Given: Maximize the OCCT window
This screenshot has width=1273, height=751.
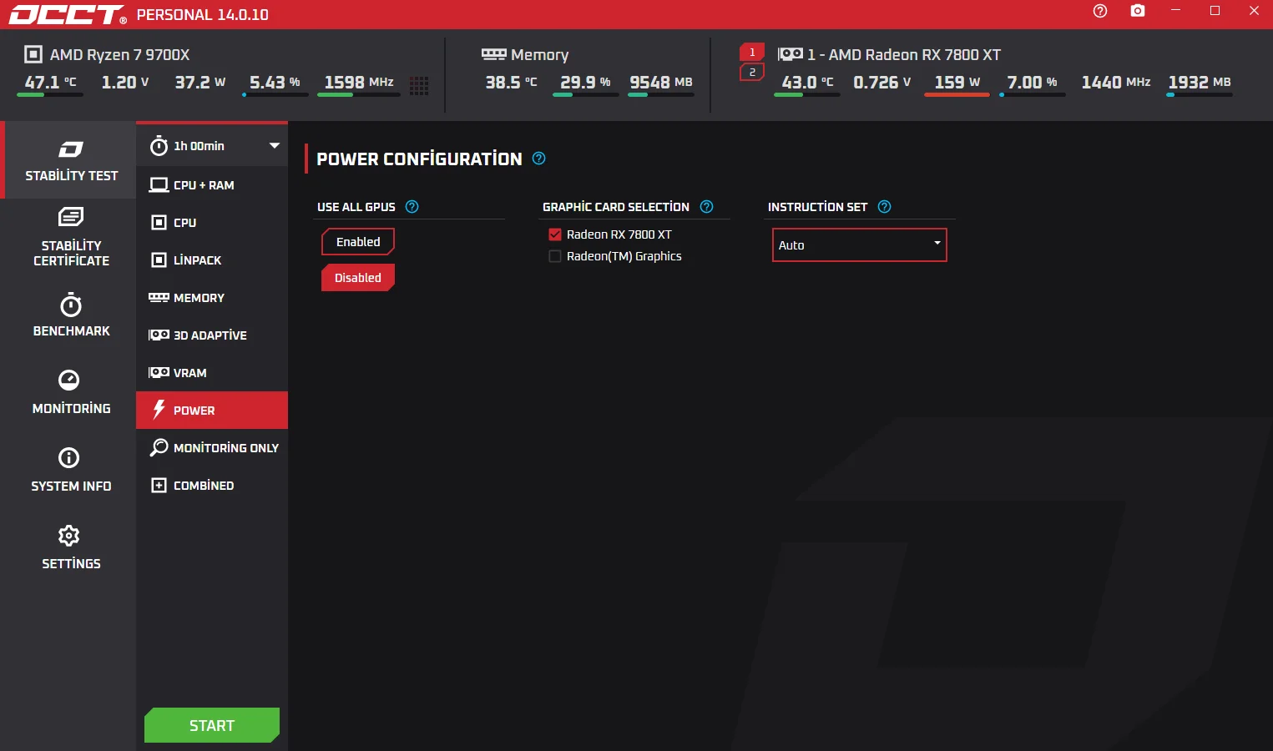Looking at the screenshot, I should pos(1215,11).
